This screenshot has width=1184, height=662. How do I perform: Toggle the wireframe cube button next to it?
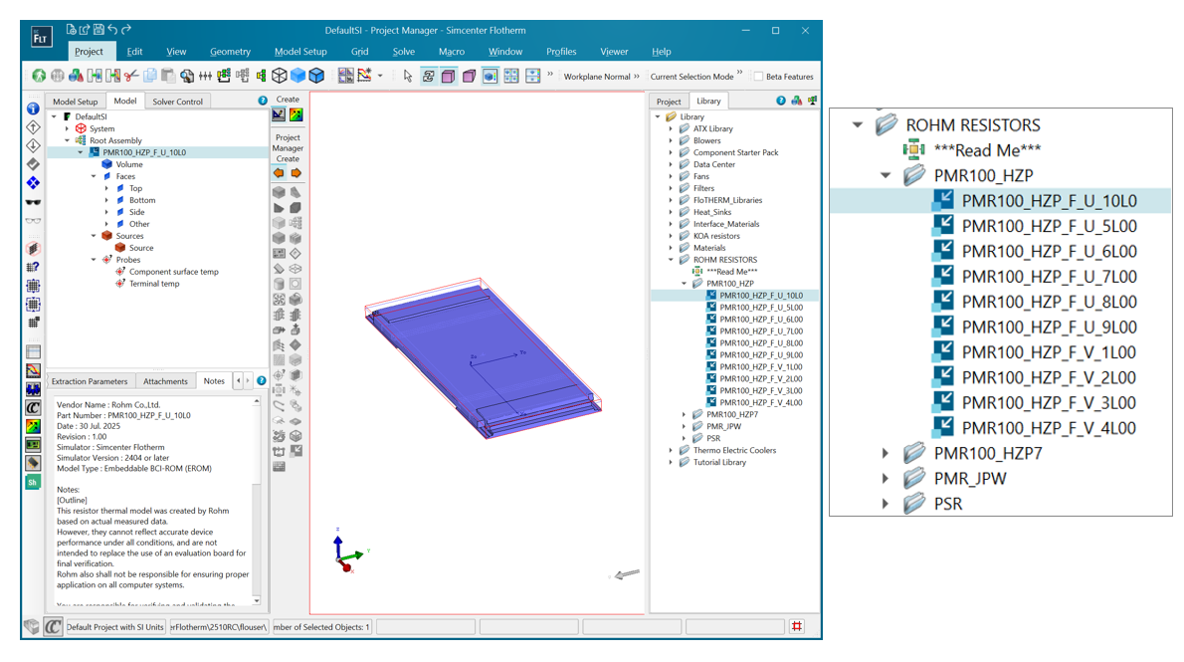[469, 75]
